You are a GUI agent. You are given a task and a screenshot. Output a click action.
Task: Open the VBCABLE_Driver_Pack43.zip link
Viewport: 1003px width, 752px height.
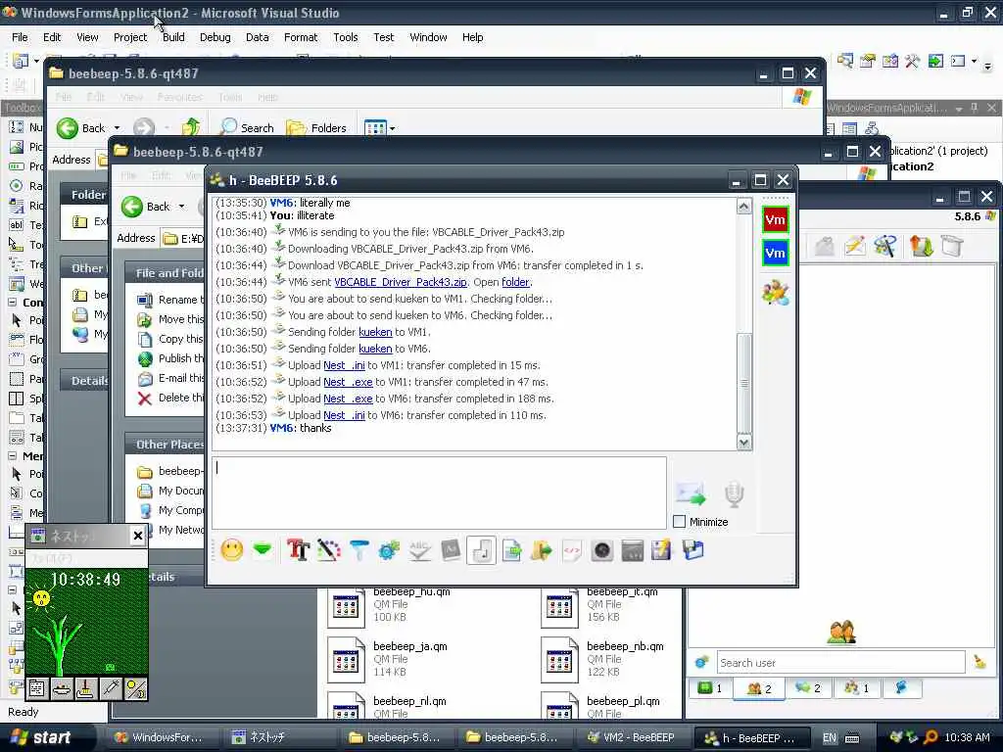click(401, 282)
